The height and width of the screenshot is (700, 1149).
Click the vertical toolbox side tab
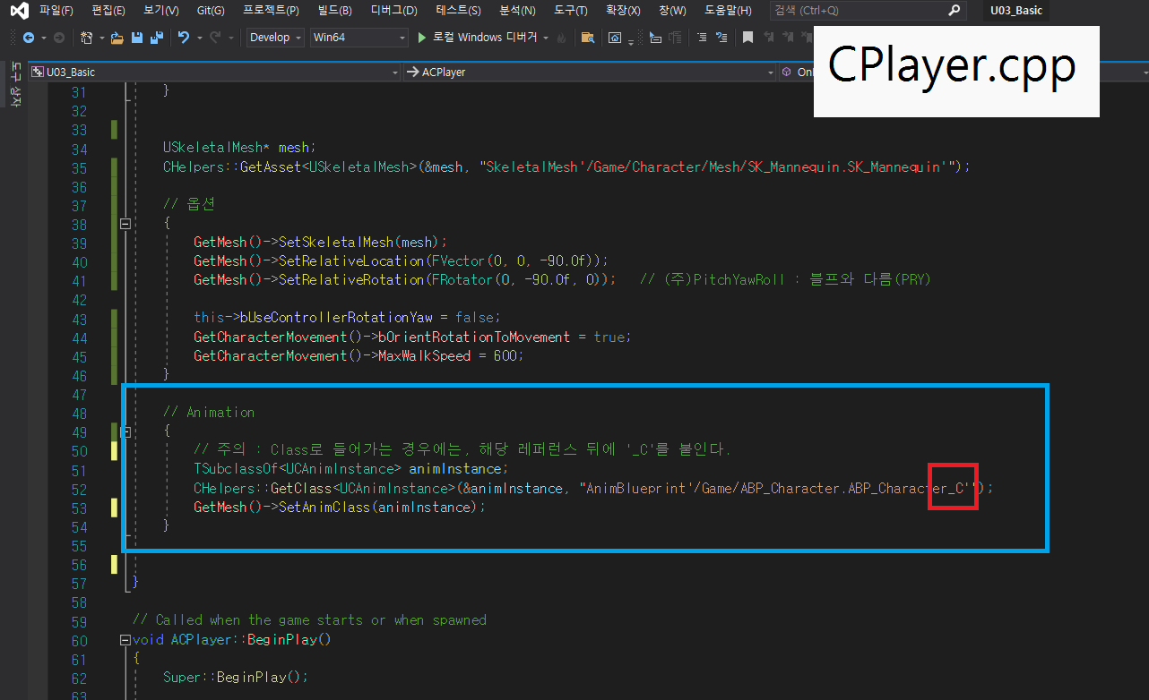pyautogui.click(x=15, y=85)
